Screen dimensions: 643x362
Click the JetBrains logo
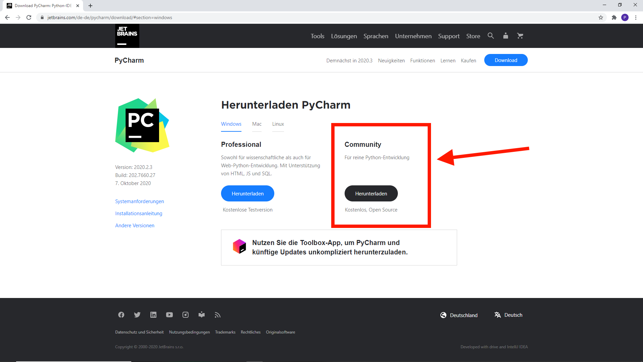point(127,36)
